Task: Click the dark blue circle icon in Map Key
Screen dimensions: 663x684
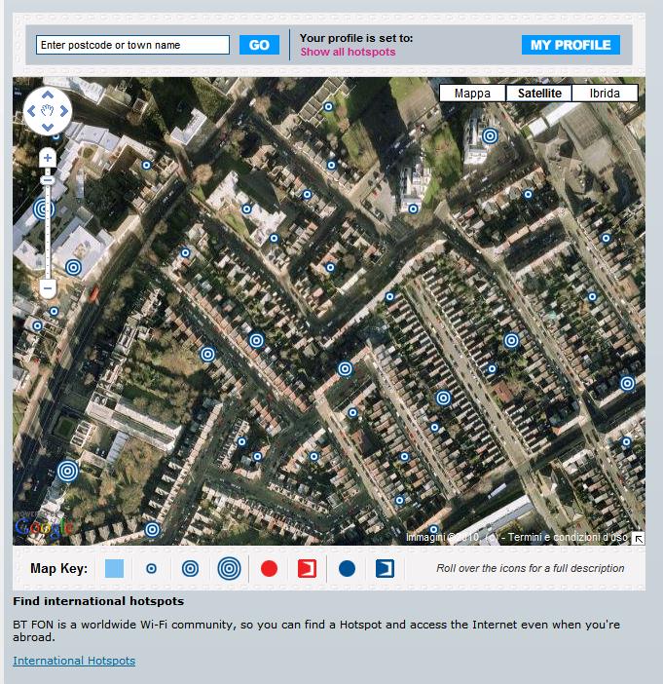Action: point(347,568)
